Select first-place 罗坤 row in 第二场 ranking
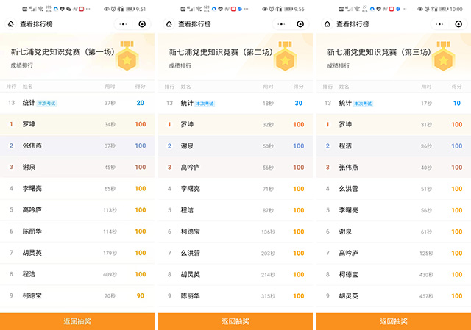471x330 pixels. pos(235,124)
